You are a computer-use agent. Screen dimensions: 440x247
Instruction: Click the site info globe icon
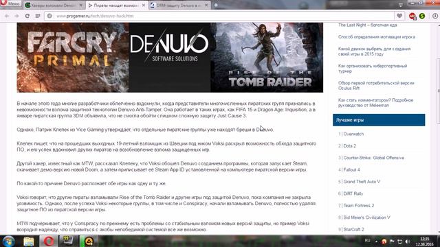pyautogui.click(x=49, y=16)
